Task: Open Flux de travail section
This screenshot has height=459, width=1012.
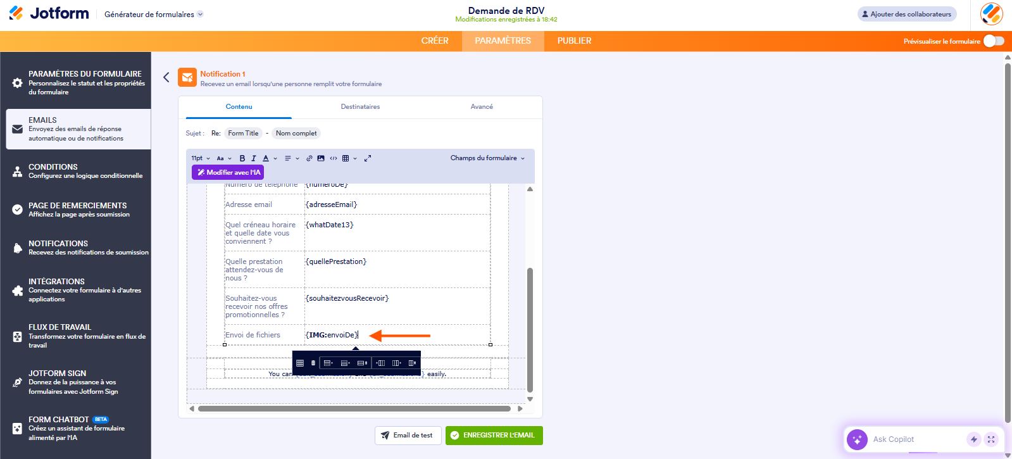Action: [x=78, y=336]
